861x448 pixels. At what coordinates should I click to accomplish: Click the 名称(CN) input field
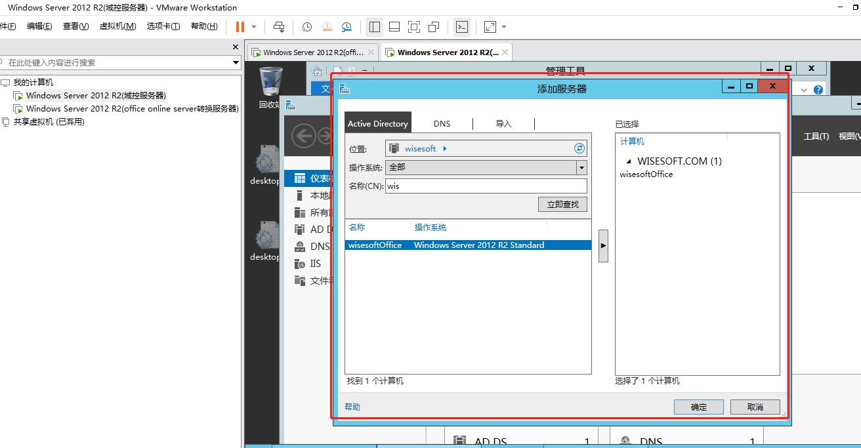tap(486, 186)
